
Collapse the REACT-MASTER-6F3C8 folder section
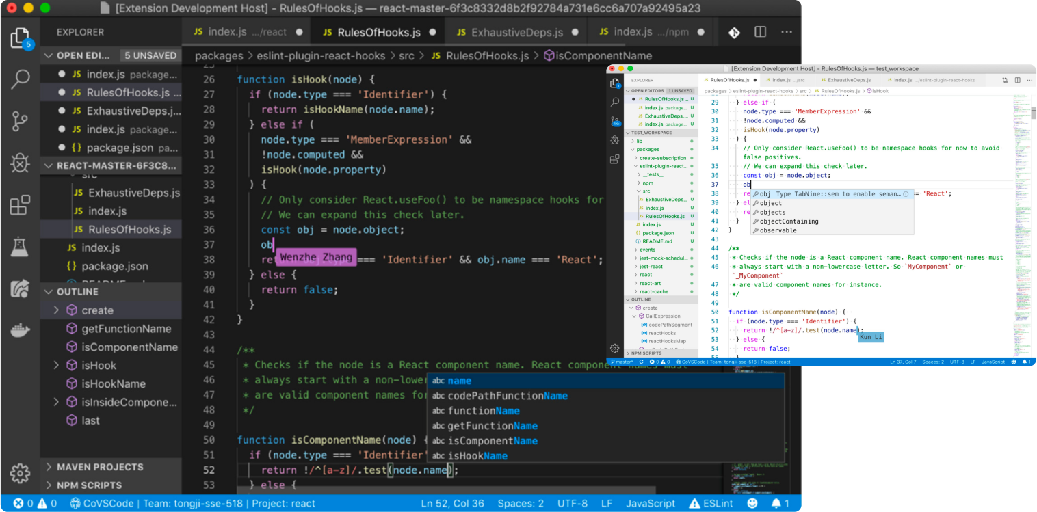point(110,165)
